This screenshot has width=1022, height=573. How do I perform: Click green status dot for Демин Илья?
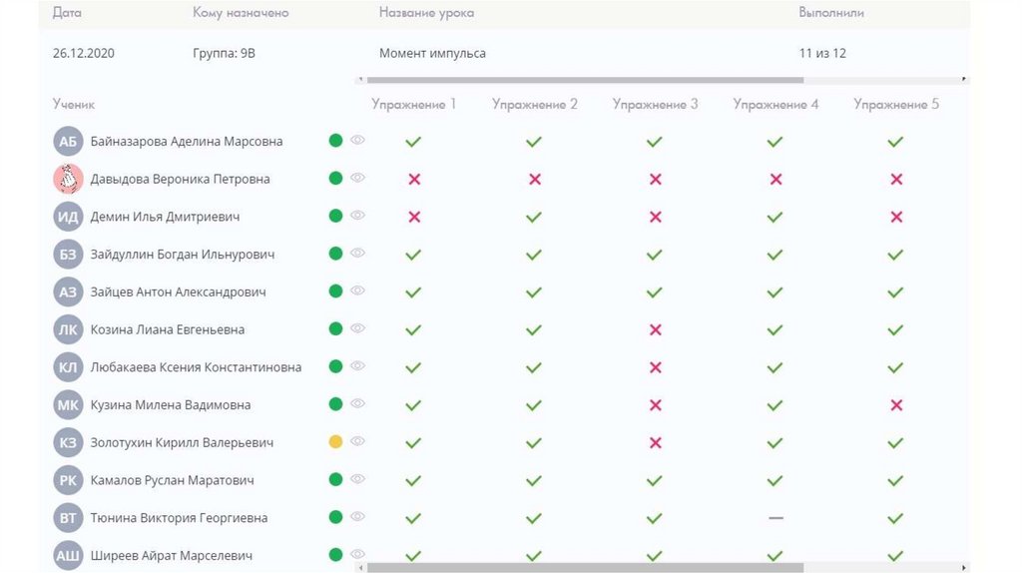tap(335, 216)
